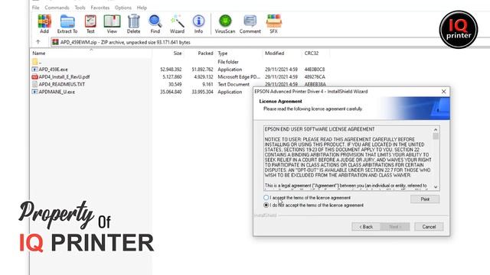
Task: Run the Test archive tool
Action: pos(90,24)
